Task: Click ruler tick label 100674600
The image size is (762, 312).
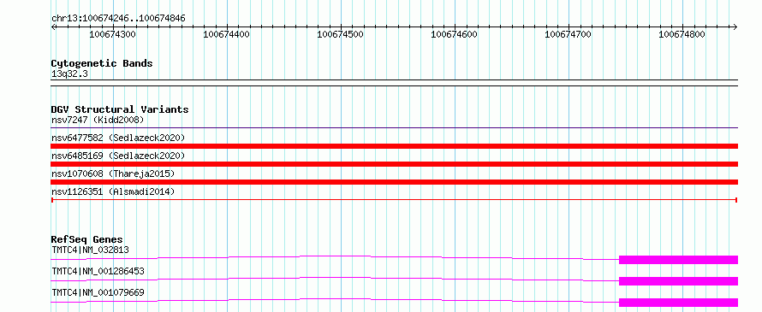Action: tap(454, 34)
